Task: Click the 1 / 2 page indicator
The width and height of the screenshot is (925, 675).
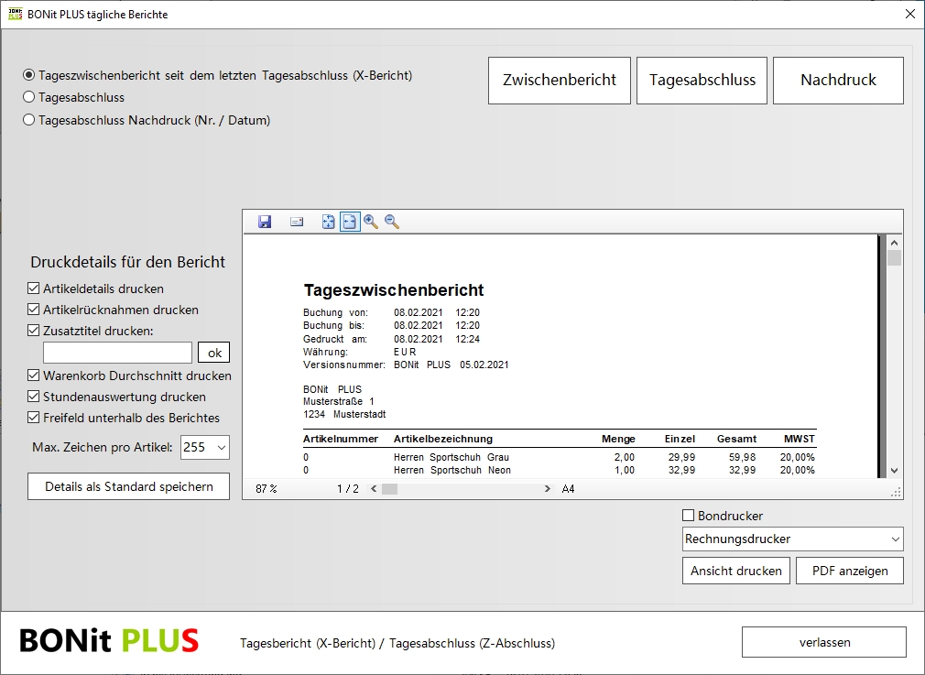Action: tap(348, 488)
